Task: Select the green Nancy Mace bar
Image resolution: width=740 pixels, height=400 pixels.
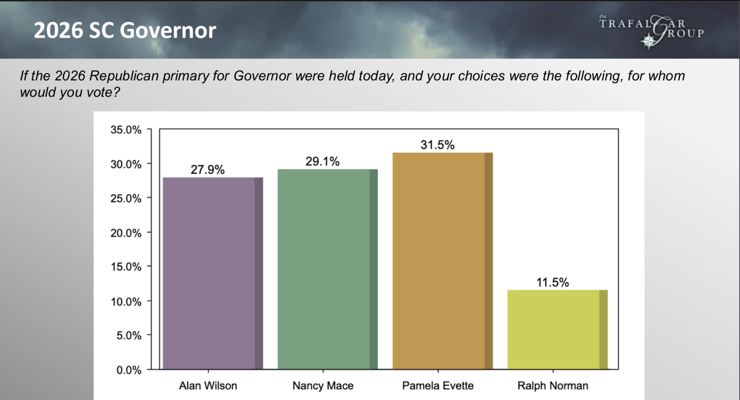Action: tap(328, 269)
